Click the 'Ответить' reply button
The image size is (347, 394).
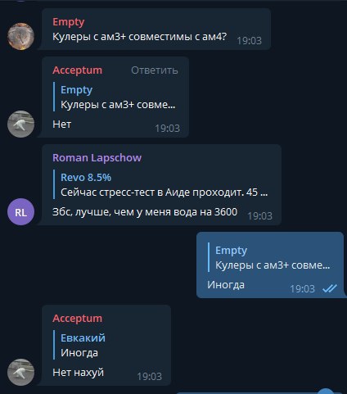pyautogui.click(x=155, y=70)
